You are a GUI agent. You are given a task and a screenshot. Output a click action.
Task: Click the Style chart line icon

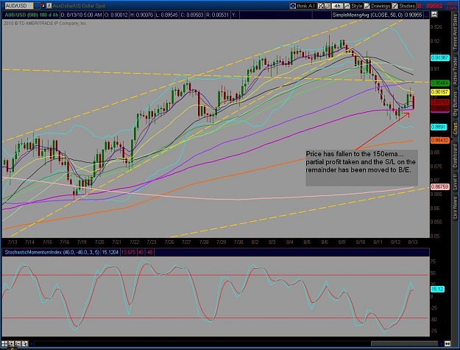(347, 6)
